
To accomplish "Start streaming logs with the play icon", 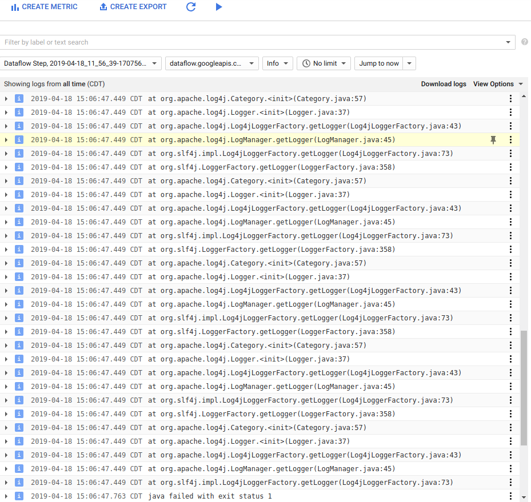I will pyautogui.click(x=219, y=7).
